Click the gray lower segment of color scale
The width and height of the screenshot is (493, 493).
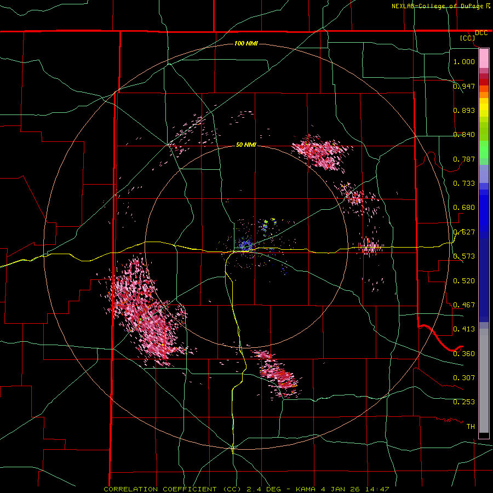coord(484,381)
